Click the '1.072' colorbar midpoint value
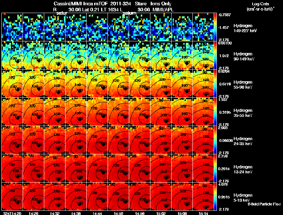This screenshot has height=215, width=283. 224,56
